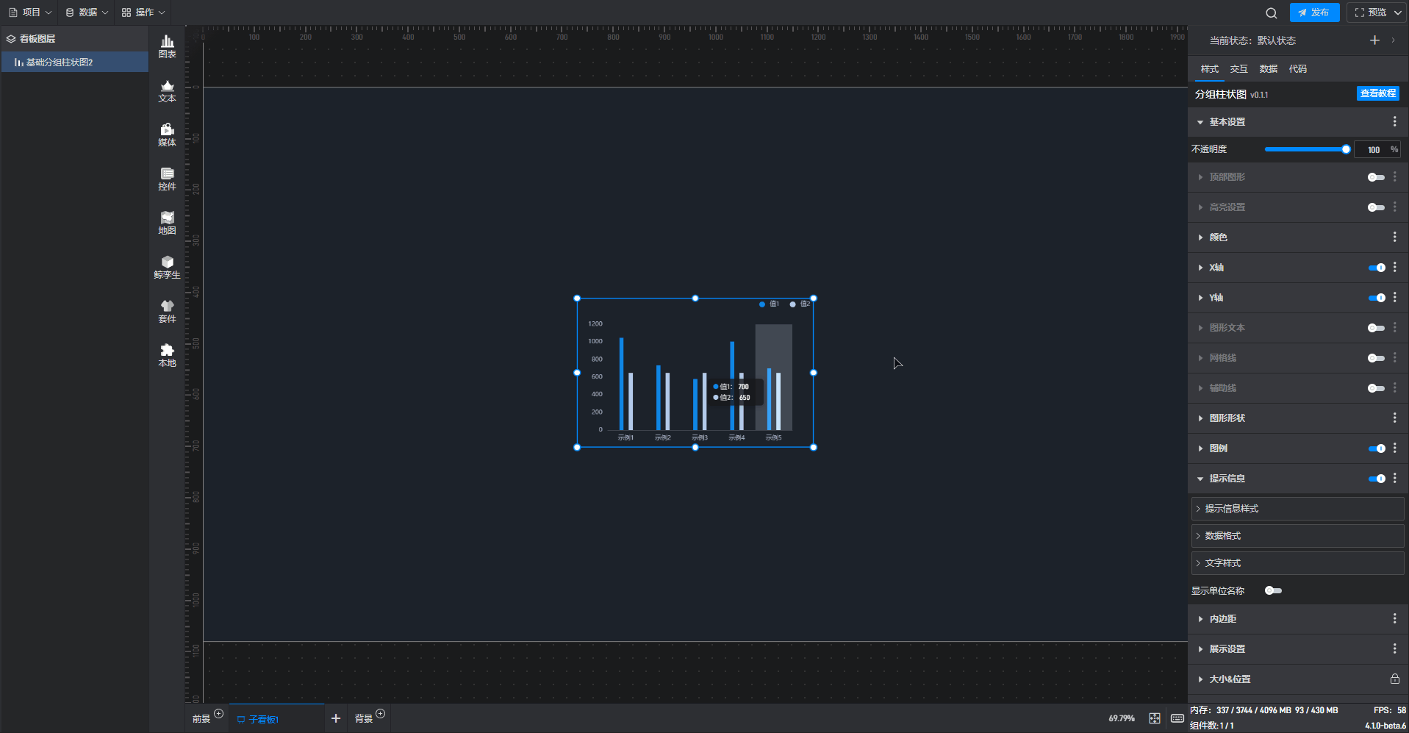Open the 文本 text components panel

(x=167, y=91)
